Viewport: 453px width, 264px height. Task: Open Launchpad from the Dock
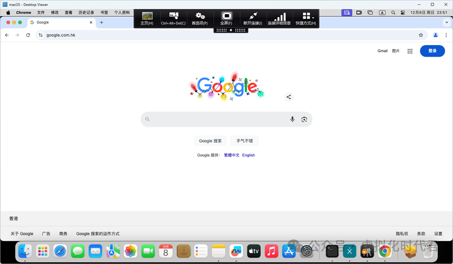tap(43, 251)
